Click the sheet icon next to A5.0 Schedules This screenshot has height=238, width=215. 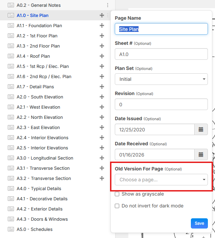click(x=10, y=230)
